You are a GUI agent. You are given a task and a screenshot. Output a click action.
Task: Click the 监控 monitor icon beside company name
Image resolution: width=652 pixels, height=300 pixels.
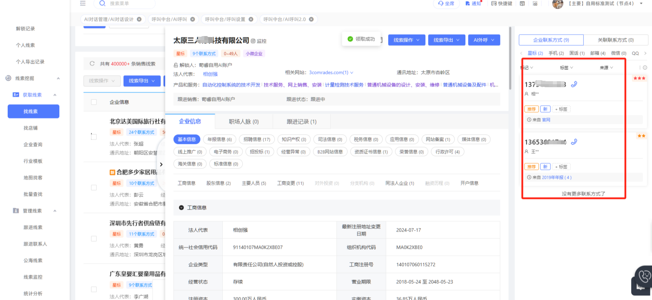coord(253,41)
